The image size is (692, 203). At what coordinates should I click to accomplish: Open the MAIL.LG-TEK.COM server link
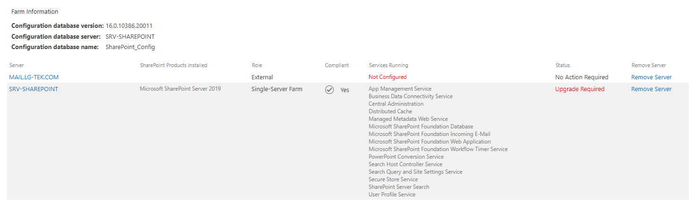pyautogui.click(x=34, y=77)
